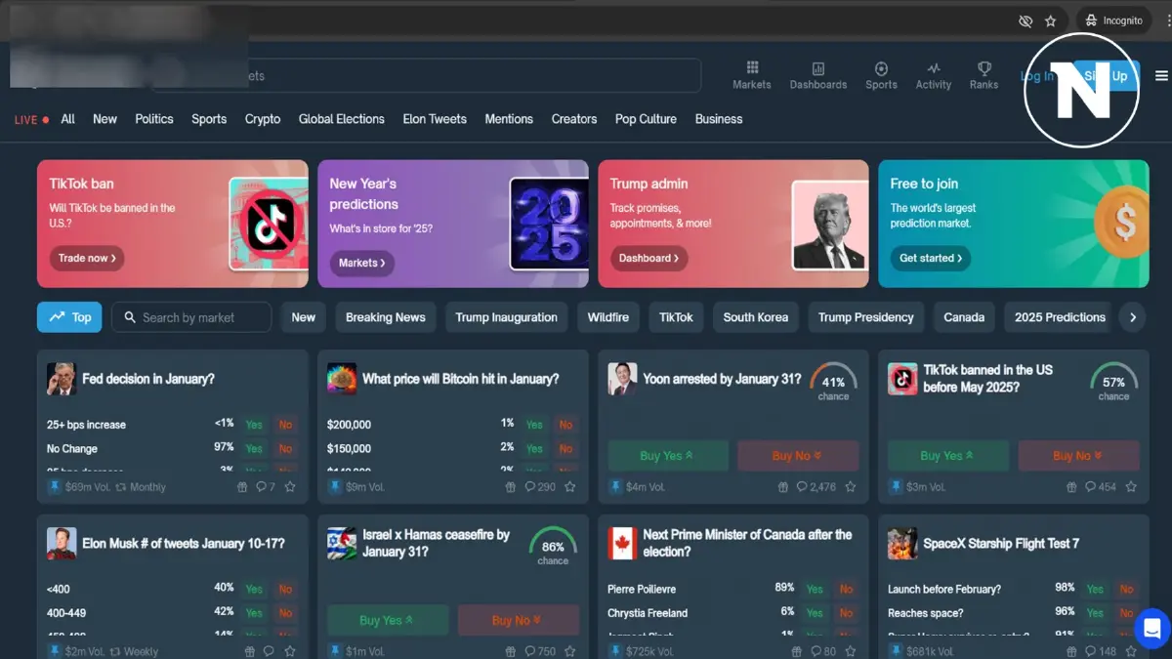Click the Incognito indicator in browser toolbar
This screenshot has height=659, width=1172.
[x=1113, y=21]
